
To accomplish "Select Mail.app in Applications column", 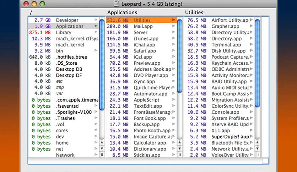I will click(x=141, y=26).
